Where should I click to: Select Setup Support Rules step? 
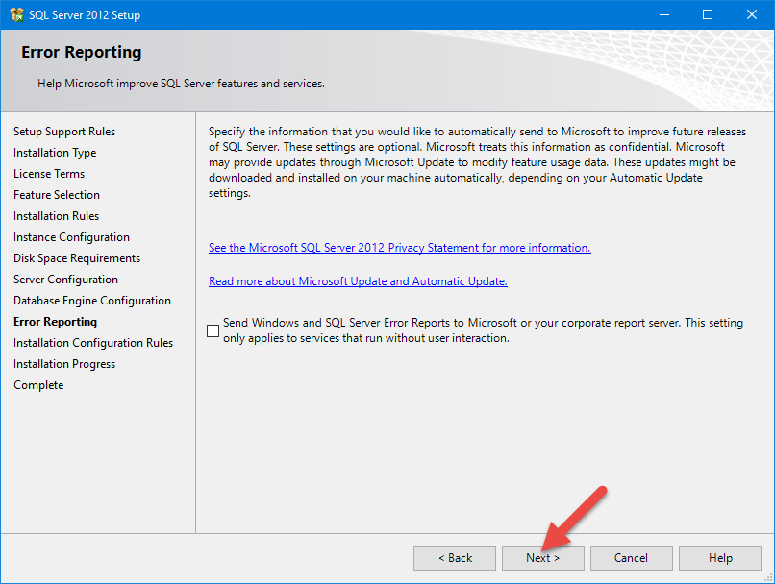click(64, 132)
